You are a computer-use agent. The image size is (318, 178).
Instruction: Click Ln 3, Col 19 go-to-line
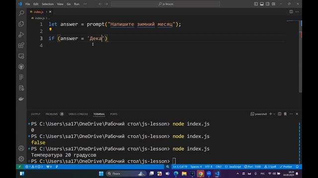pyautogui.click(x=180, y=167)
